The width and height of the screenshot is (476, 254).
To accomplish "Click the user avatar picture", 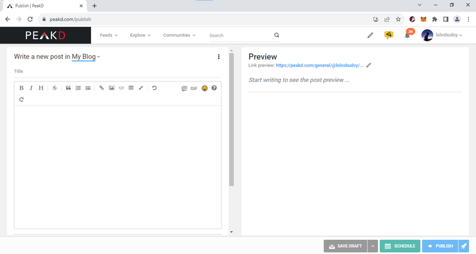I will click(x=427, y=35).
